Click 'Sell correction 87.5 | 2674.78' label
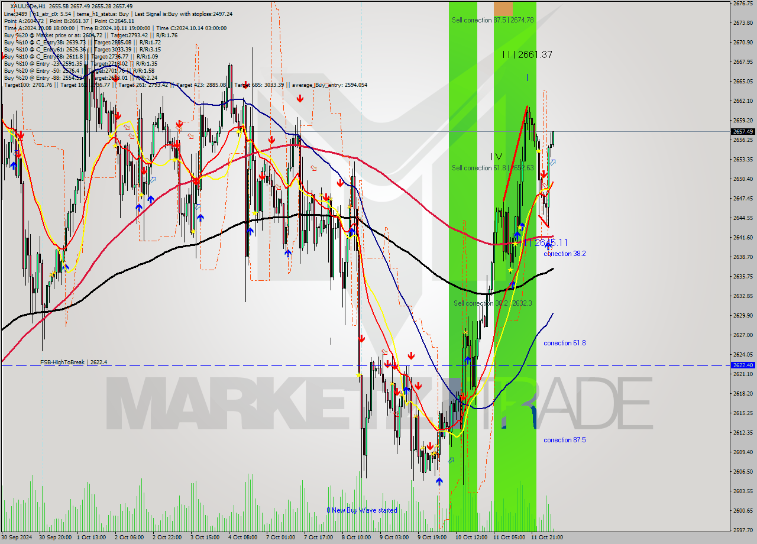The image size is (757, 544). click(493, 20)
